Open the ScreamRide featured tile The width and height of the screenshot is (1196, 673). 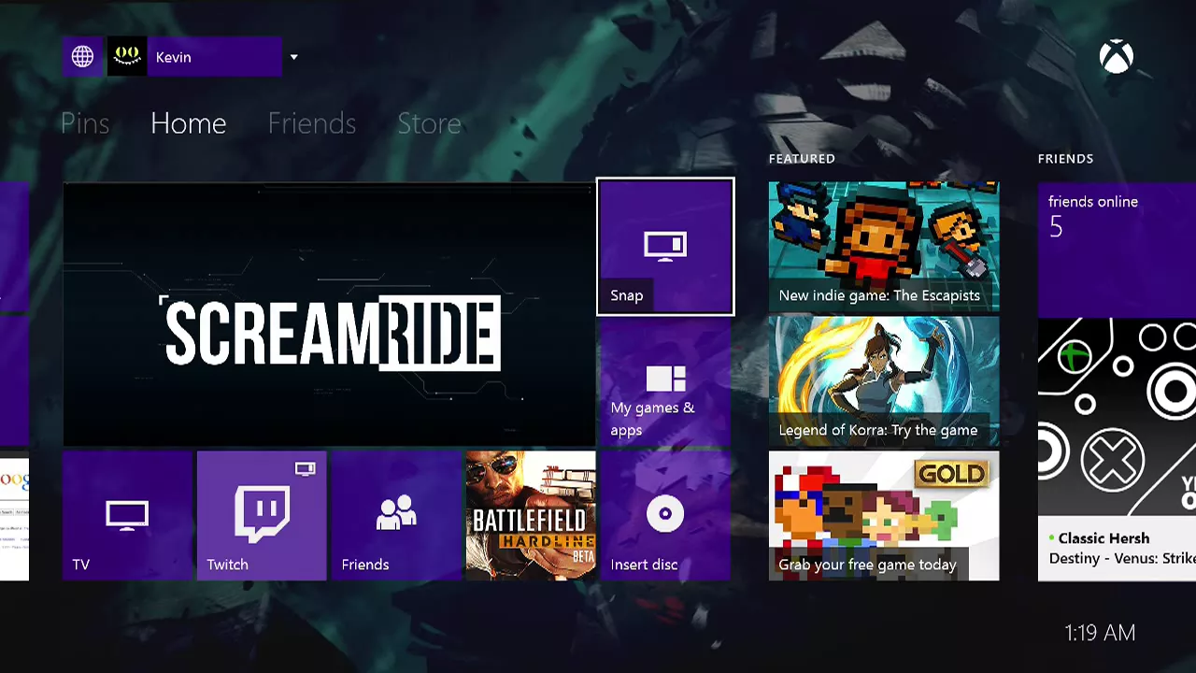[x=329, y=314]
